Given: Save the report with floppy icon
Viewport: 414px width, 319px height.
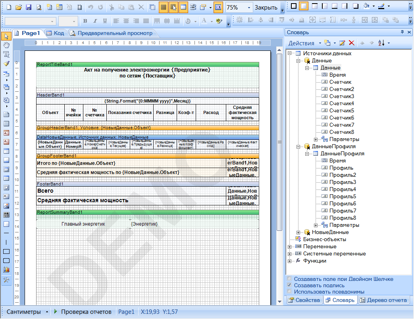Looking at the screenshot, I should pos(29,7).
